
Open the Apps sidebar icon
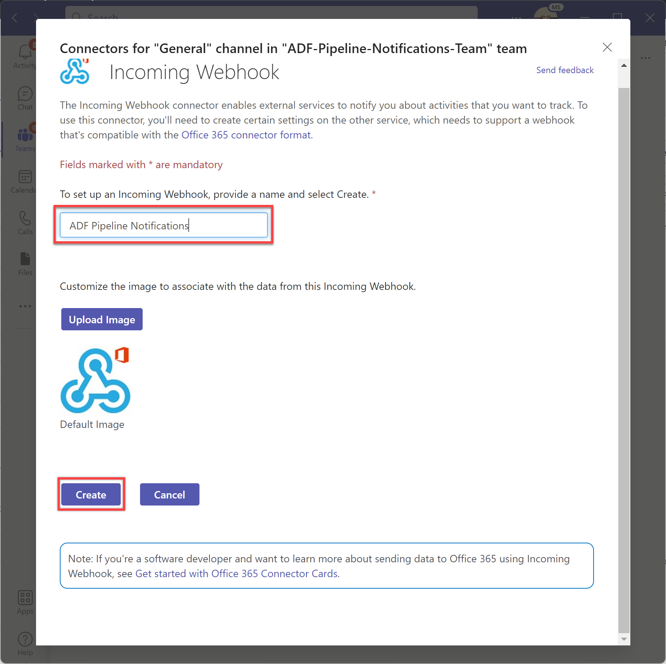pyautogui.click(x=25, y=598)
